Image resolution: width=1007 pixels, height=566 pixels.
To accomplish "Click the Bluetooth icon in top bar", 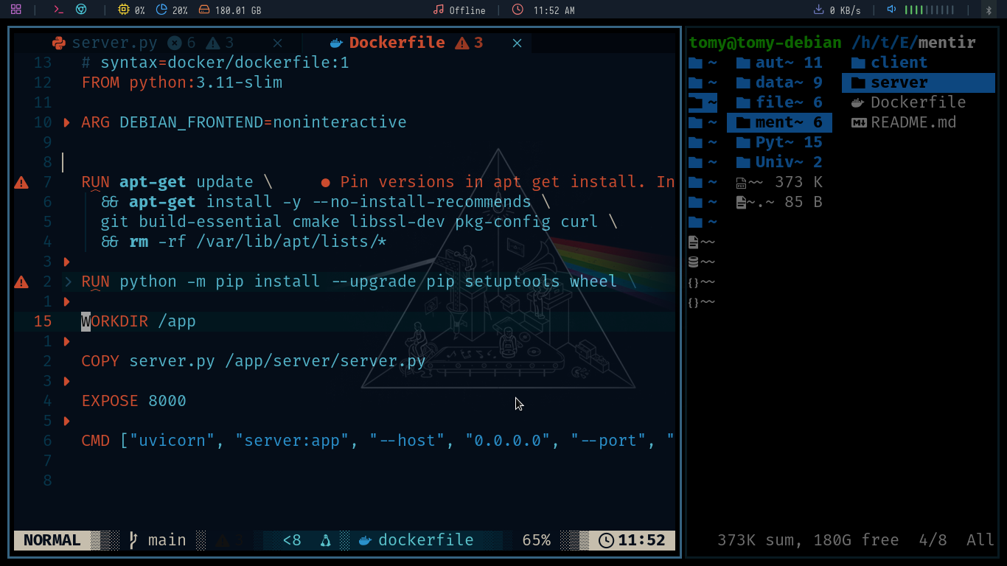I will point(989,10).
